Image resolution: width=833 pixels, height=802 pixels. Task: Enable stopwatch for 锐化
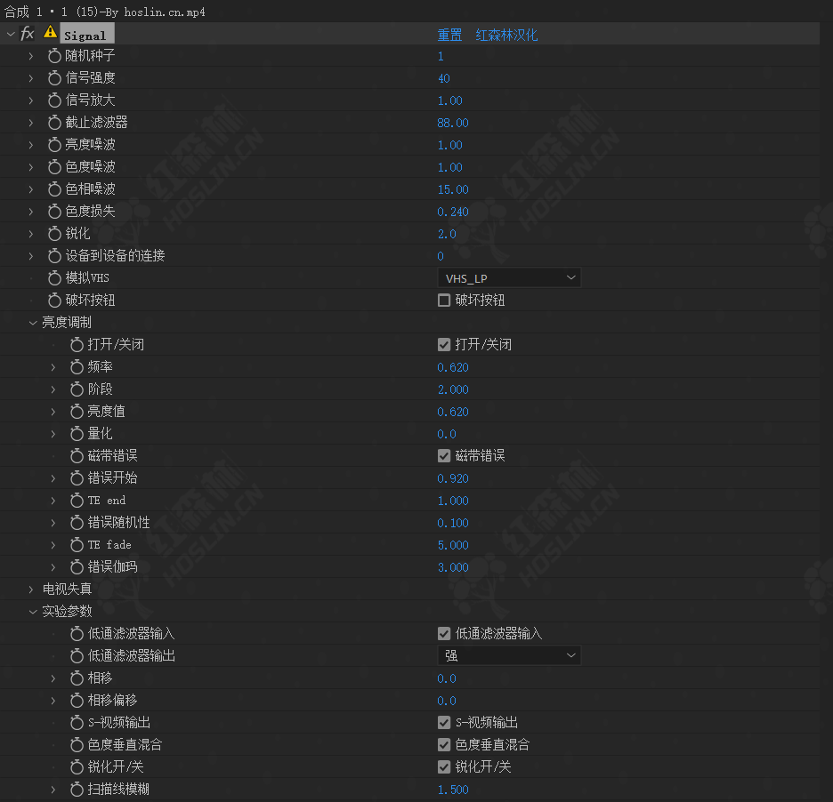coord(54,234)
